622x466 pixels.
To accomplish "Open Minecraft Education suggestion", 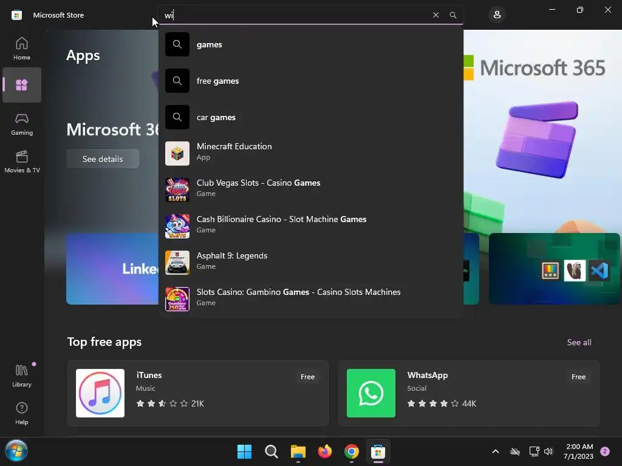I will 311,154.
